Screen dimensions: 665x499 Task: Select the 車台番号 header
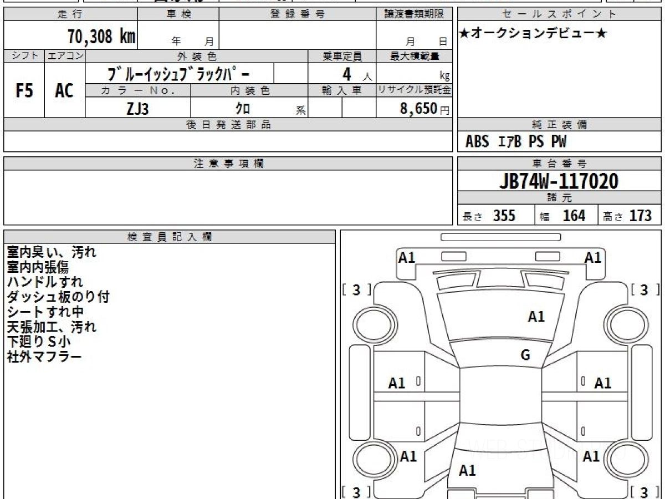(560, 164)
